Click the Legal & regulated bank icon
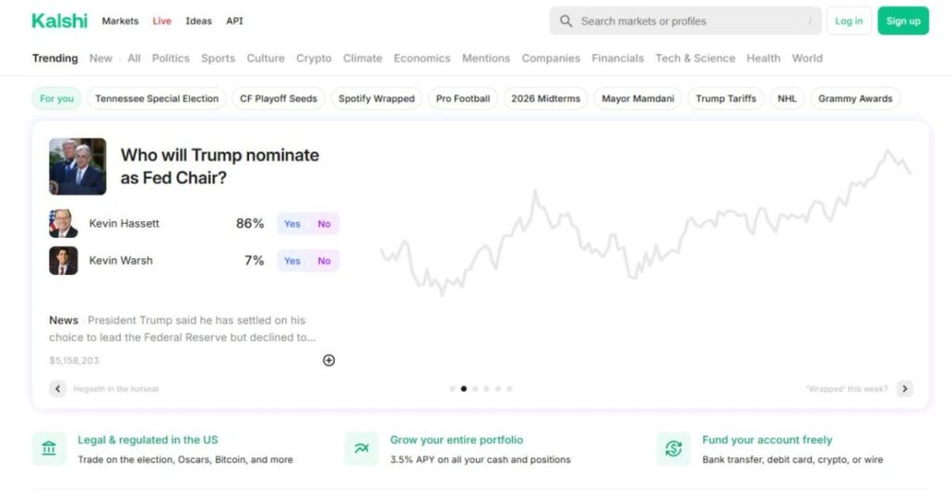Image resolution: width=952 pixels, height=497 pixels. pos(49,449)
